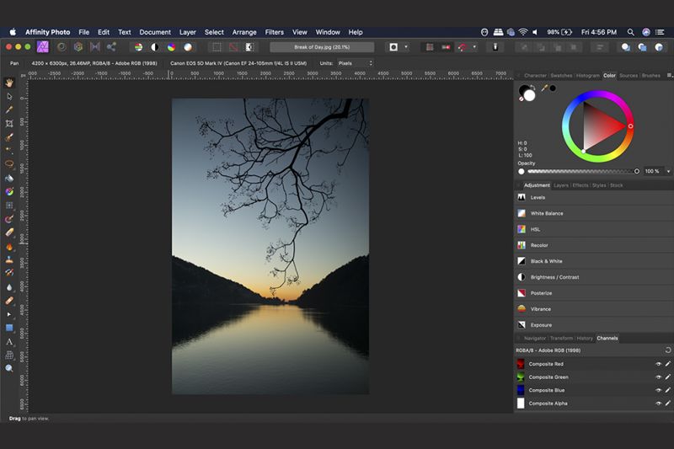Toggle Composite Green channel visibility eye
The image size is (674, 449).
[658, 377]
